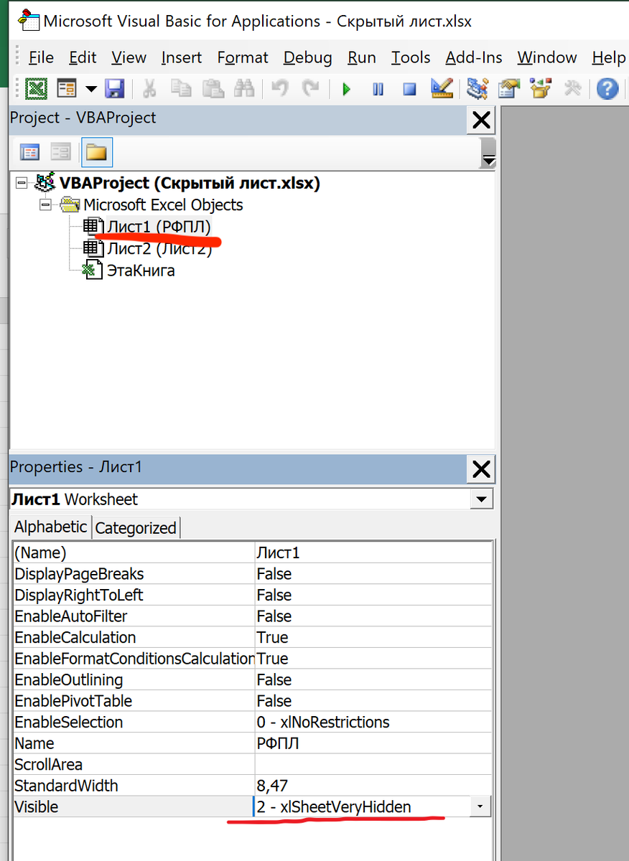Open Properties Window via toolbar icon
Screen dimensions: 629x861
(509, 89)
